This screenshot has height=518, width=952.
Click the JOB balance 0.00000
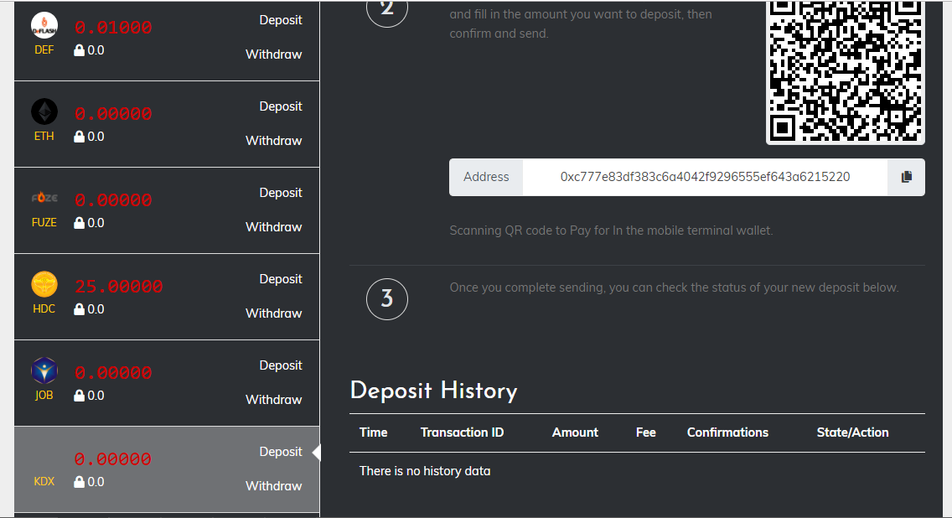click(113, 372)
